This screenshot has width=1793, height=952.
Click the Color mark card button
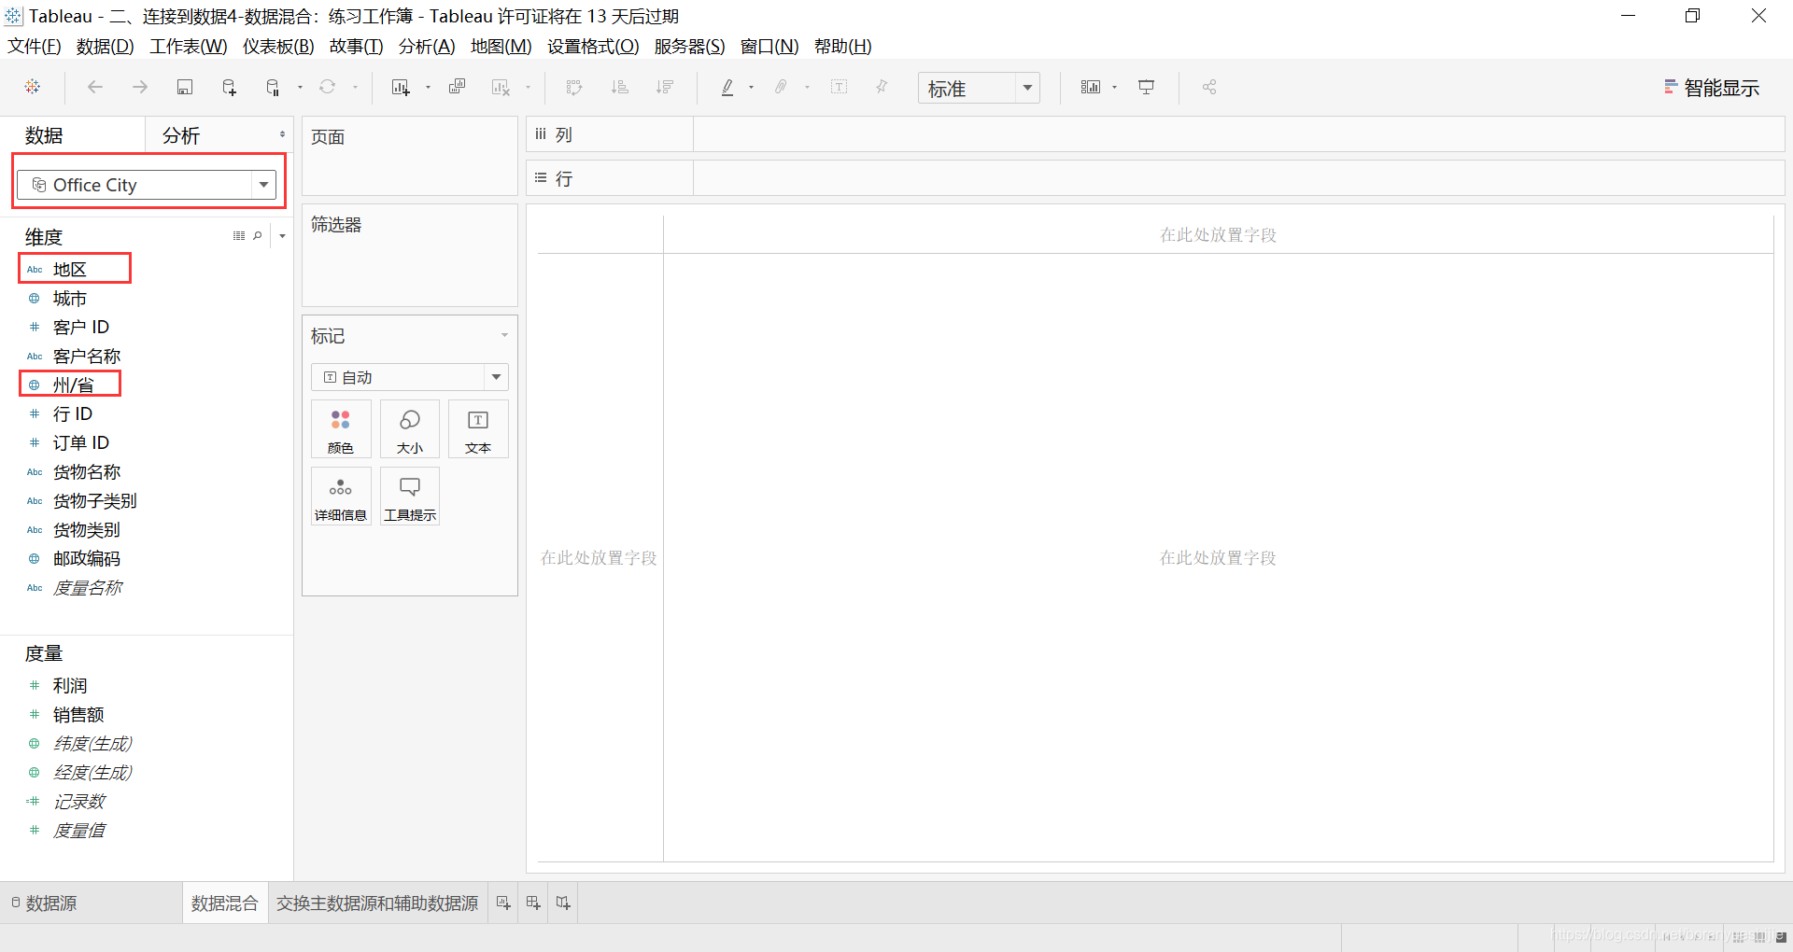[341, 429]
